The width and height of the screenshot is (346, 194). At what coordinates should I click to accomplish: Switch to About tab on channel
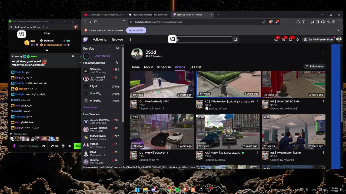click(x=148, y=67)
